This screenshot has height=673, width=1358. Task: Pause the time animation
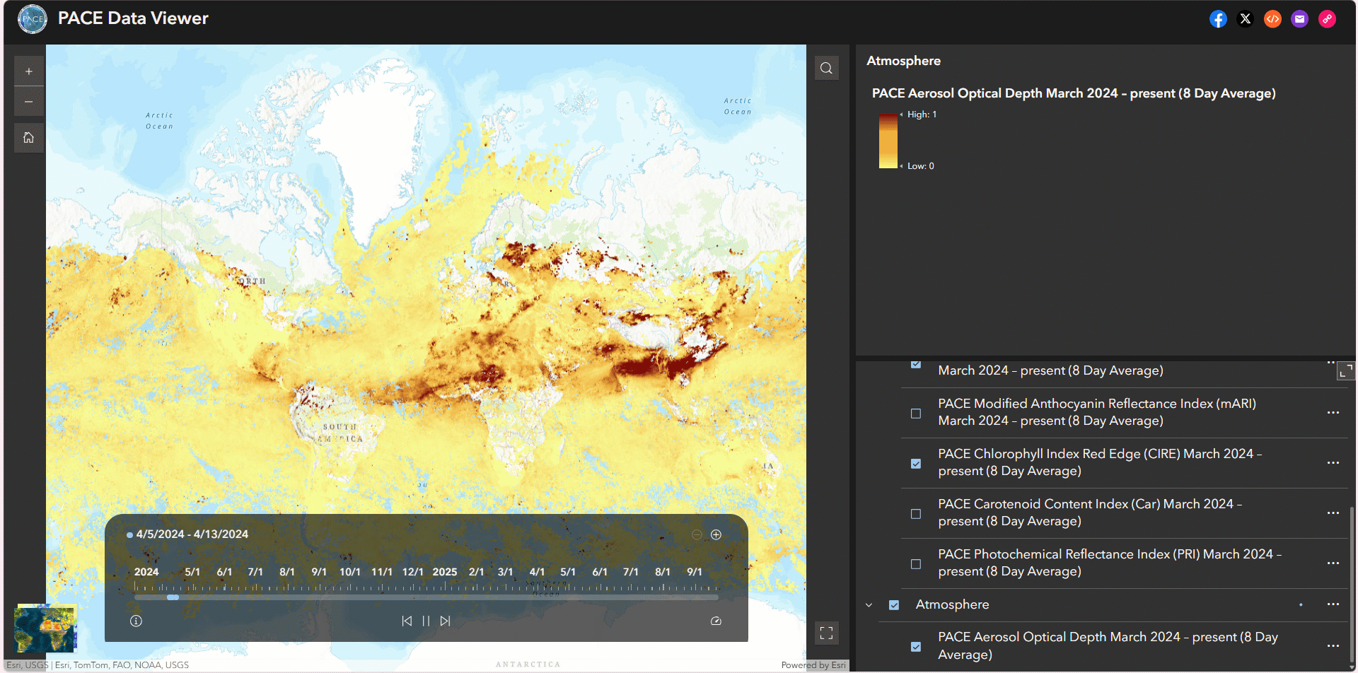(426, 621)
